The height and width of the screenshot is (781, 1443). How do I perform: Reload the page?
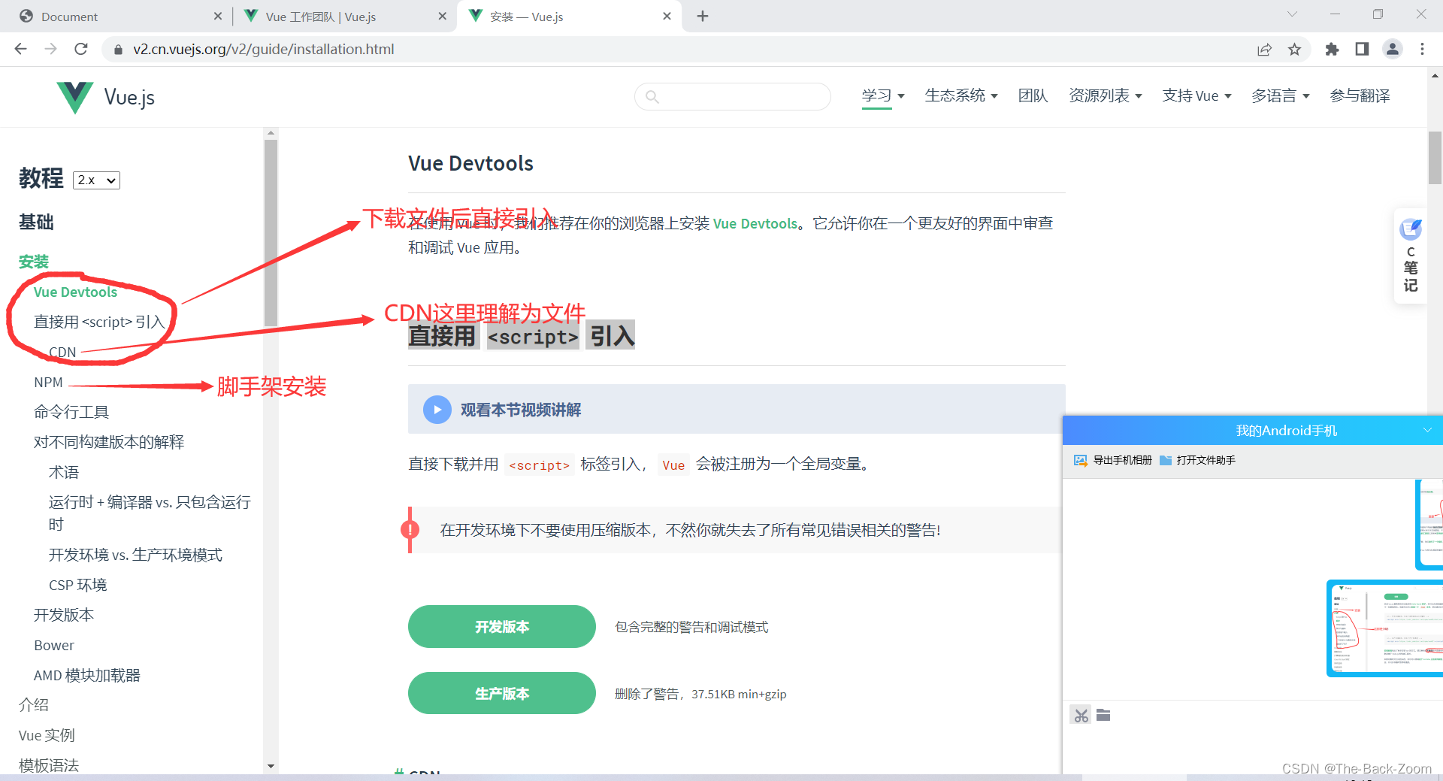(x=81, y=49)
